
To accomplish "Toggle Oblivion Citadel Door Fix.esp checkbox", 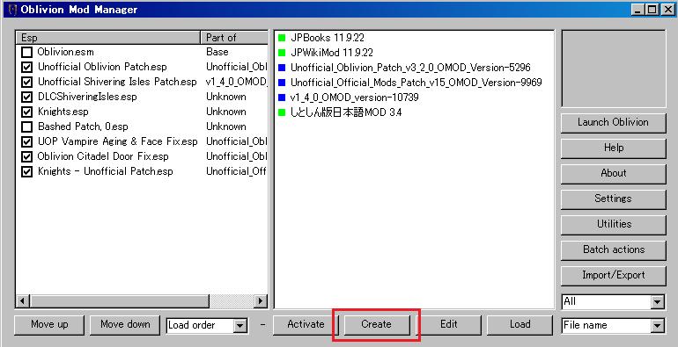I will pos(26,156).
